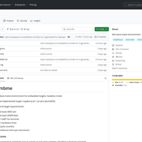This screenshot has height=142, width=142.
Task: Focus the Go to file field
Action: [77, 29]
